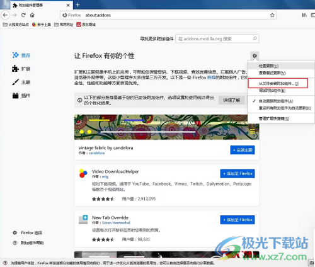Click the New Tab Override title text
This screenshot has width=315, height=267.
point(110,218)
